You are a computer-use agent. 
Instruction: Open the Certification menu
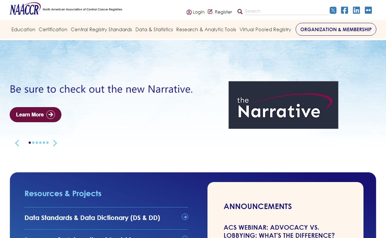pyautogui.click(x=53, y=30)
